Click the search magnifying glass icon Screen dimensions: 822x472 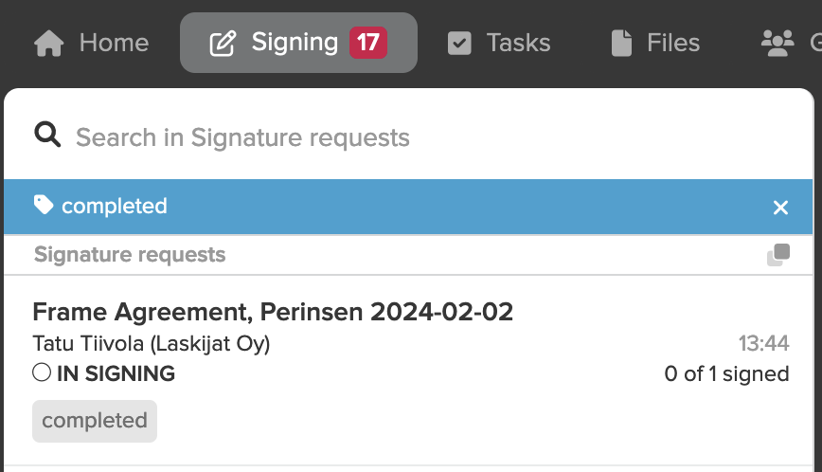47,135
